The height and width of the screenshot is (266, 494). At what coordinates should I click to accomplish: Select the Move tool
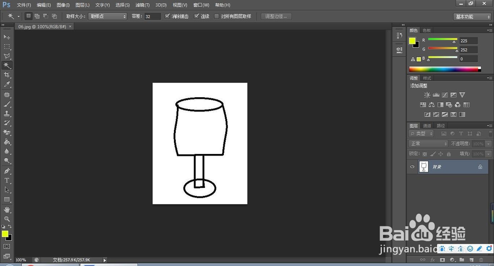[6, 37]
